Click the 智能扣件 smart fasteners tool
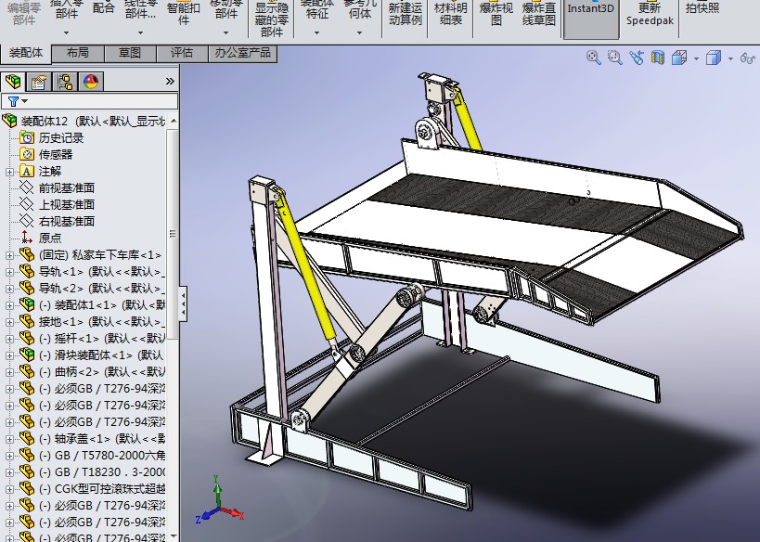The width and height of the screenshot is (760, 542). [183, 14]
